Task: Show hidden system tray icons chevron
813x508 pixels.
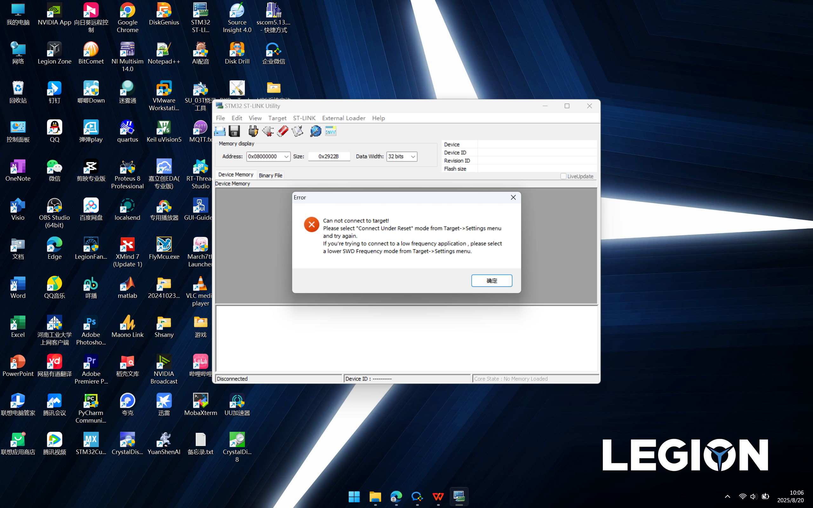Action: pos(727,496)
